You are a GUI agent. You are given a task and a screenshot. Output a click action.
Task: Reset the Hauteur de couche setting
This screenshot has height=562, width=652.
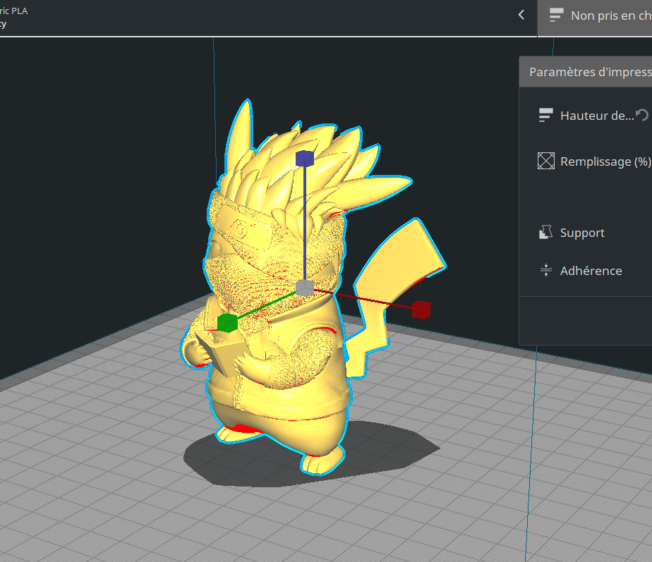pos(642,115)
